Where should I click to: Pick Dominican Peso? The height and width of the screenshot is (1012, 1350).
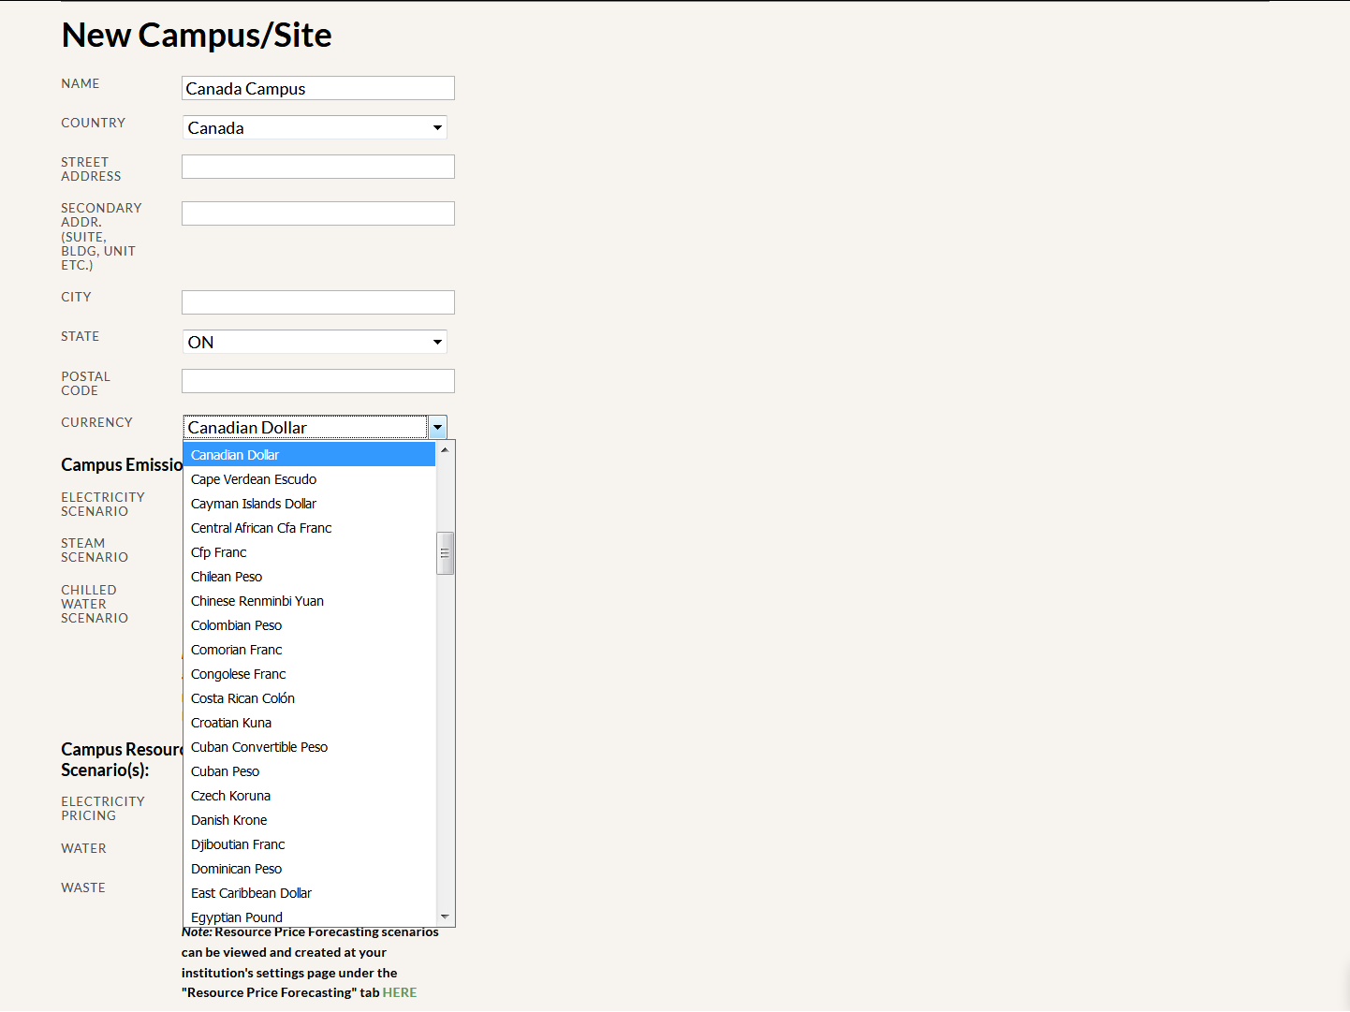click(x=310, y=869)
